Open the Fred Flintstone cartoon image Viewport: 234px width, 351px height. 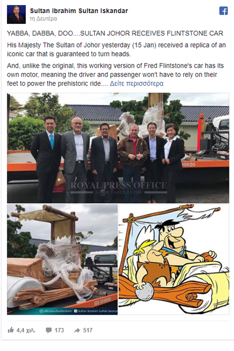tap(174, 259)
